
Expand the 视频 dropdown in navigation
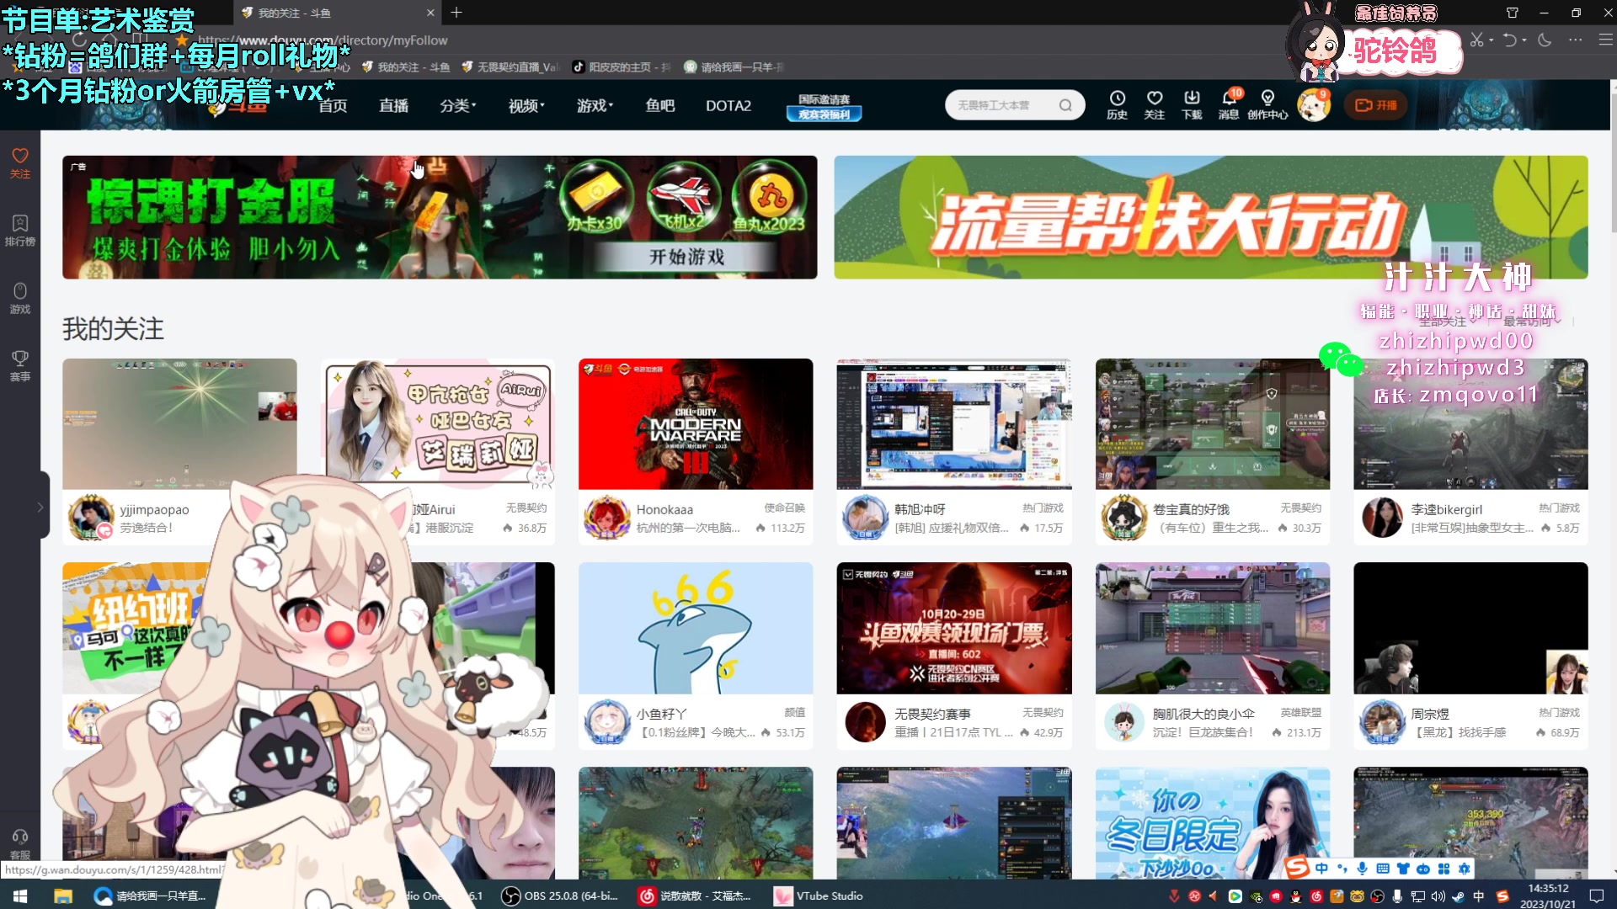526,105
